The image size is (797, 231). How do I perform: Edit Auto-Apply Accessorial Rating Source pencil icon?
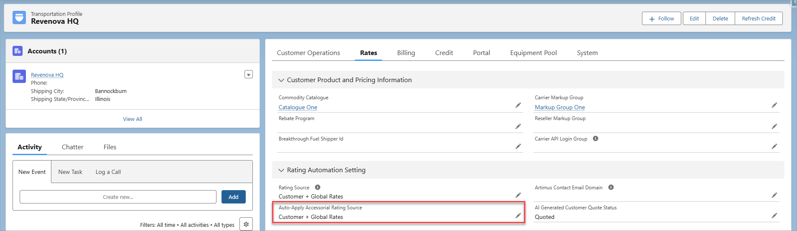[518, 216]
